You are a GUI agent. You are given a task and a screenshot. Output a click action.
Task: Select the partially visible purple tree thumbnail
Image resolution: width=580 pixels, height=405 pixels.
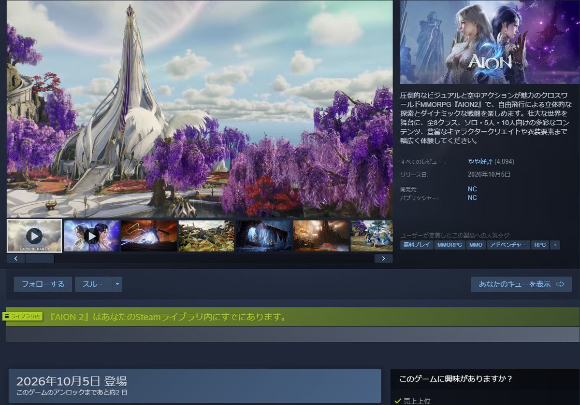pyautogui.click(x=372, y=236)
